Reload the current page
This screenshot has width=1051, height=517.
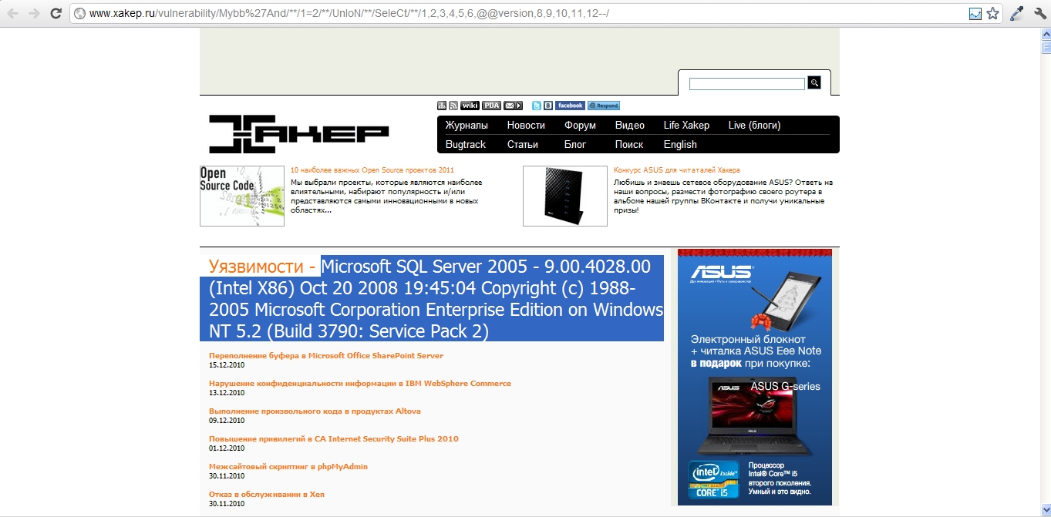[x=56, y=13]
